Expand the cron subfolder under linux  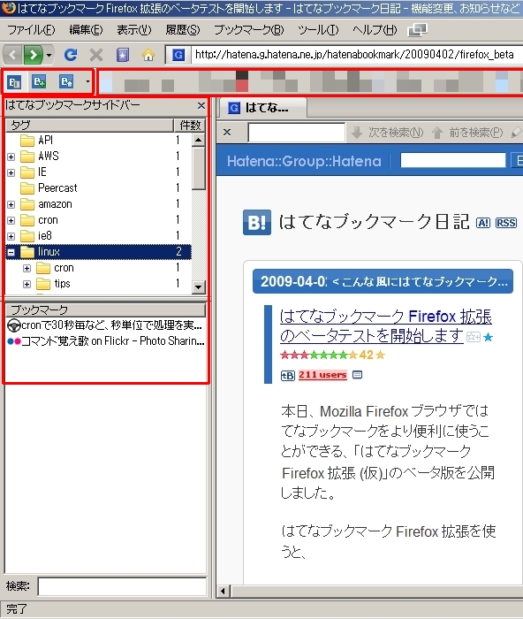(27, 269)
